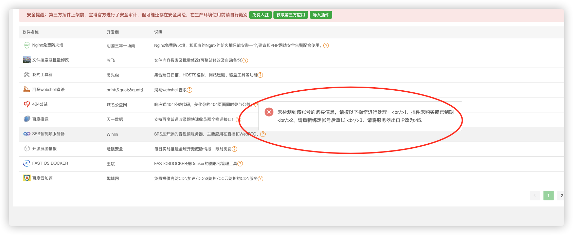Select the 我的工具箱 plugin name

42,75
